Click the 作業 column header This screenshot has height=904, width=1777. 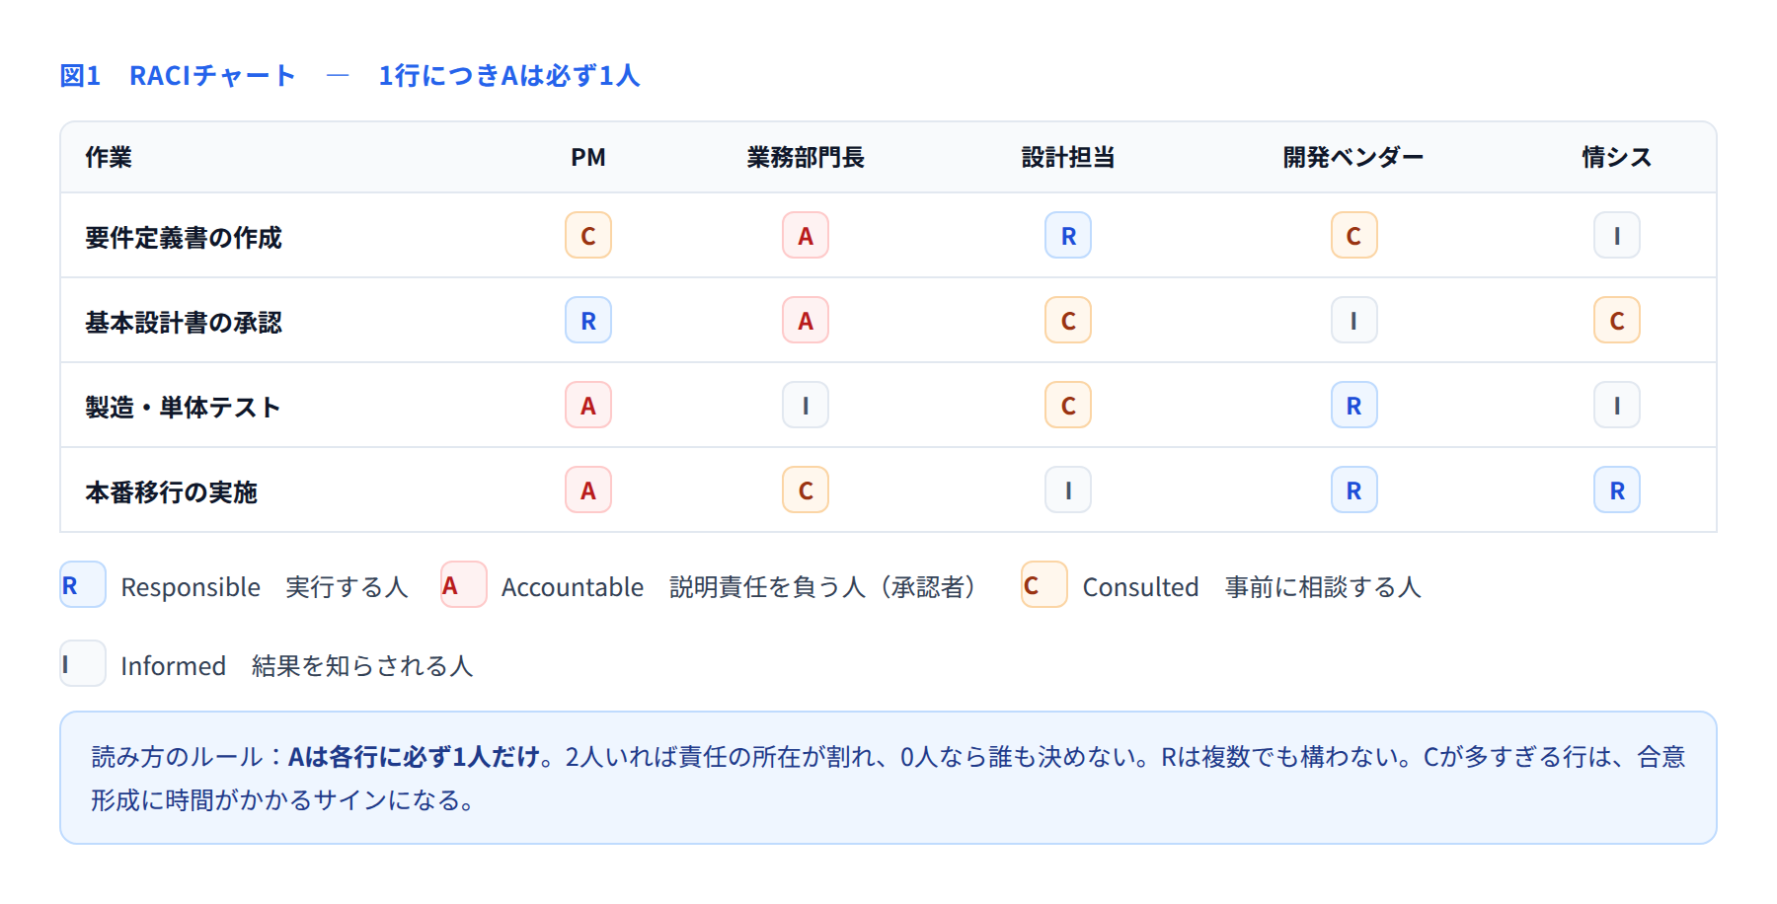click(x=109, y=158)
